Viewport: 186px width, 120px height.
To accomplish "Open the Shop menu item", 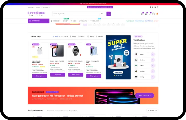I will 66,21.
